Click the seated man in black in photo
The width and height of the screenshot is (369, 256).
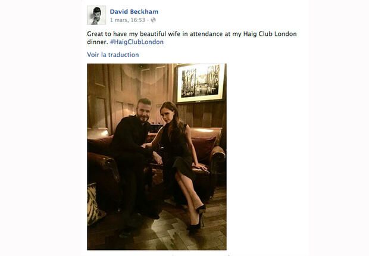coord(133,153)
